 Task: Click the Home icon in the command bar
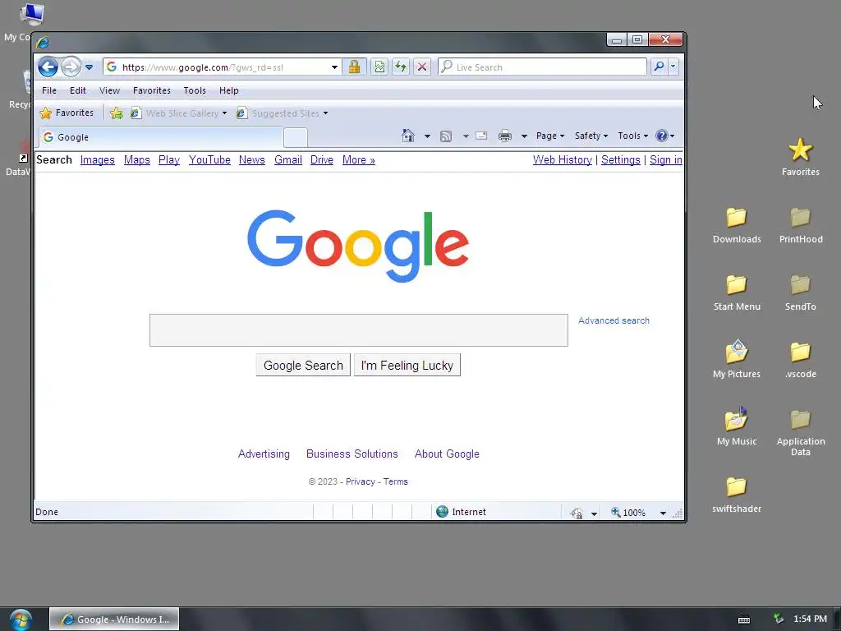click(408, 136)
